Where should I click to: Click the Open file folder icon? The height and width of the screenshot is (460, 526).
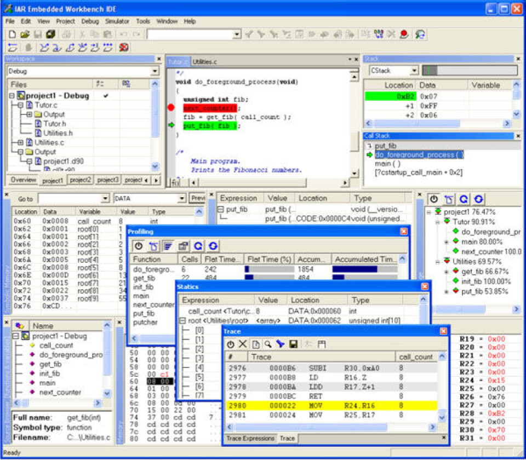click(x=25, y=34)
